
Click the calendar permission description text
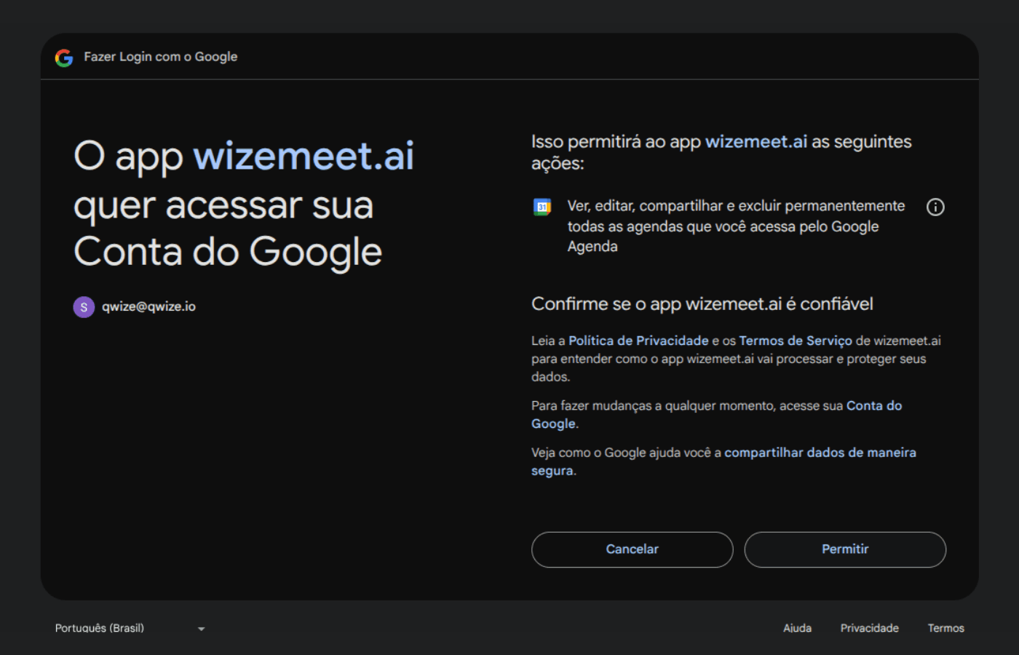tap(735, 226)
